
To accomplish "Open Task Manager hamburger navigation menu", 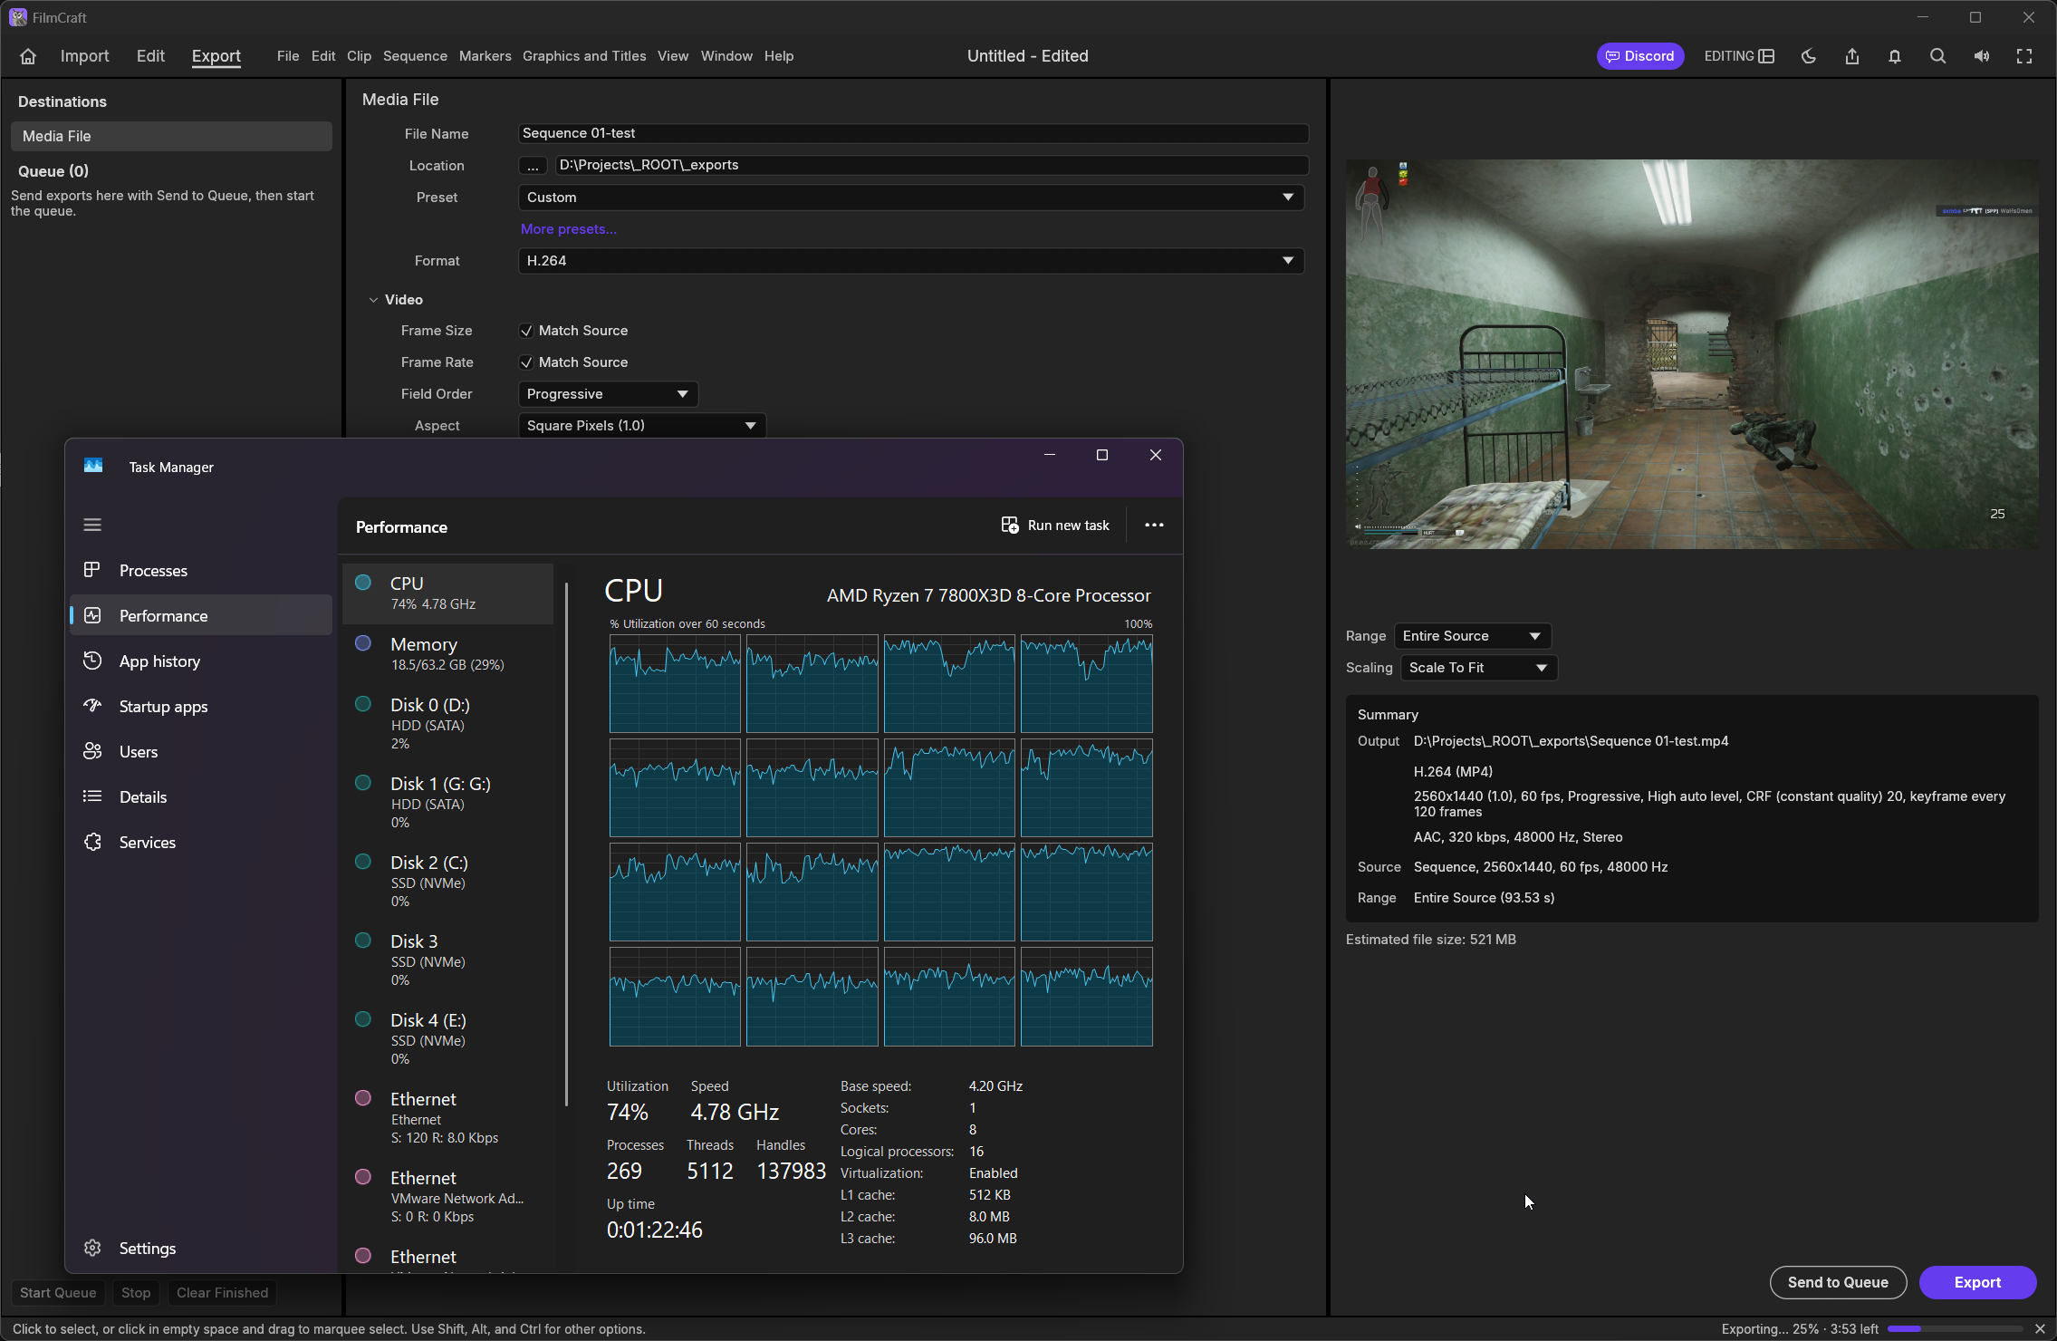I will [x=92, y=525].
